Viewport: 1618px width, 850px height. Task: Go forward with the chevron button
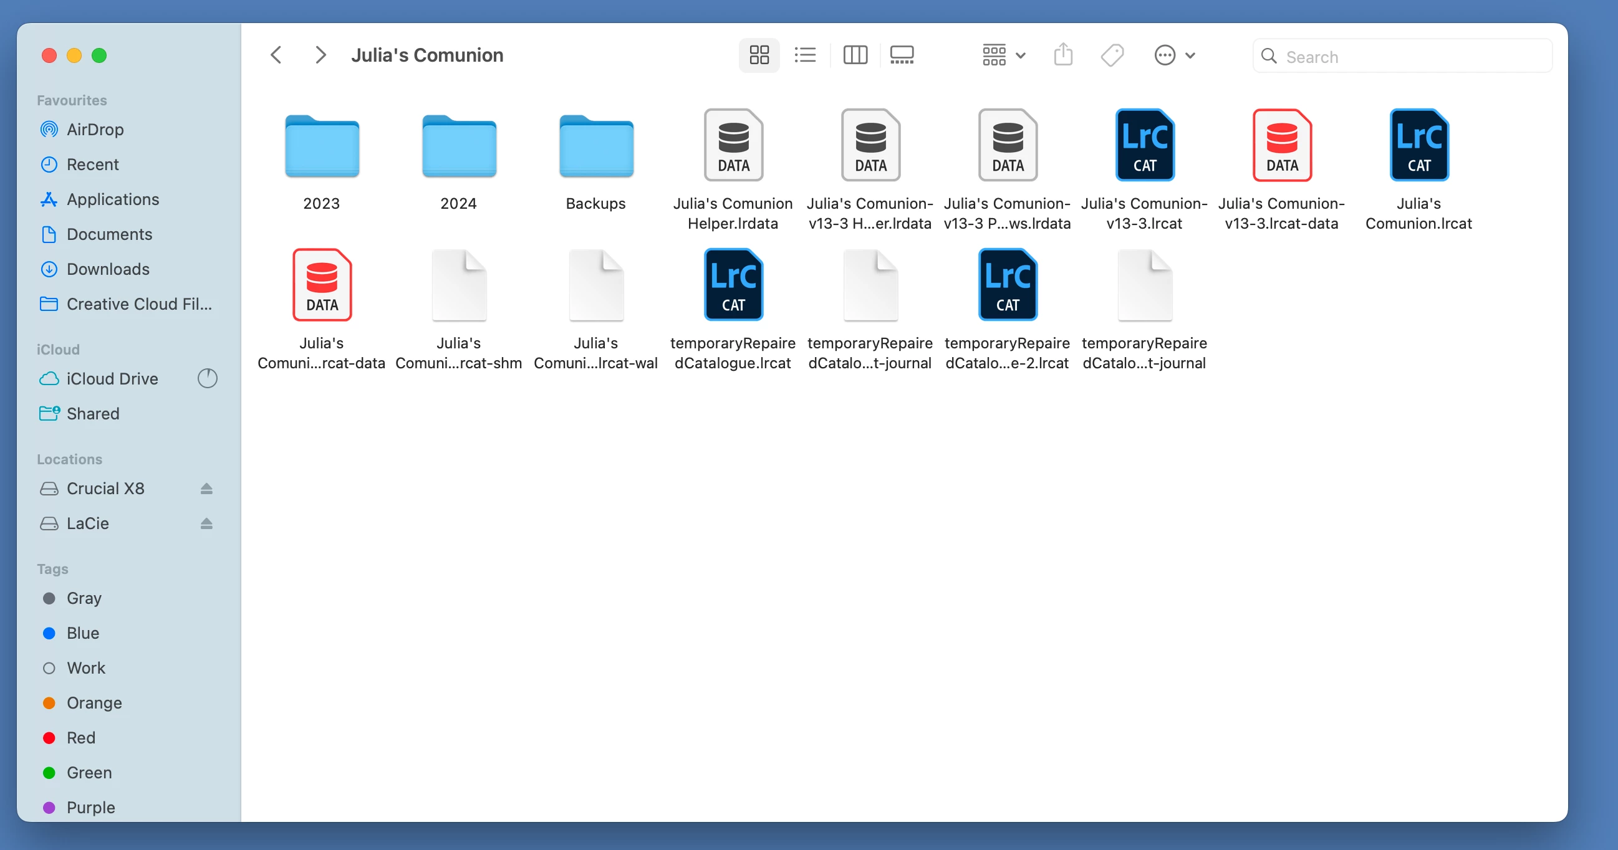pos(320,55)
